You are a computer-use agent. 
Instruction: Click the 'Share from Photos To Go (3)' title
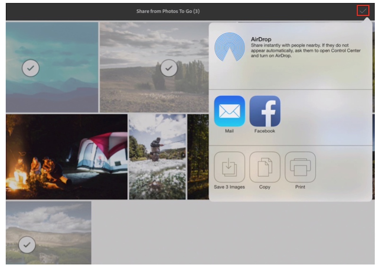click(x=168, y=11)
